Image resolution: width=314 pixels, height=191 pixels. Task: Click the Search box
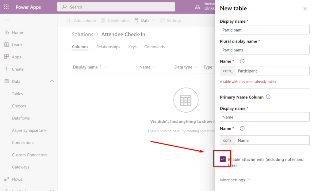[x=116, y=7]
